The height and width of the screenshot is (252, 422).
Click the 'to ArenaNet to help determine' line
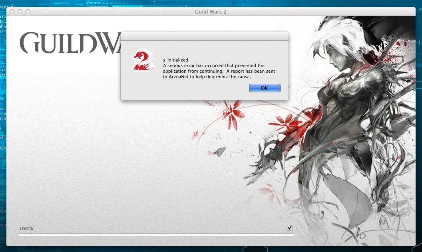click(x=207, y=77)
